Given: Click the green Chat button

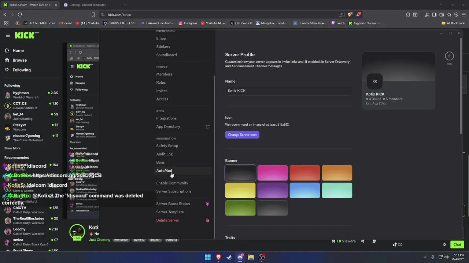Looking at the screenshot, I should tap(457, 245).
